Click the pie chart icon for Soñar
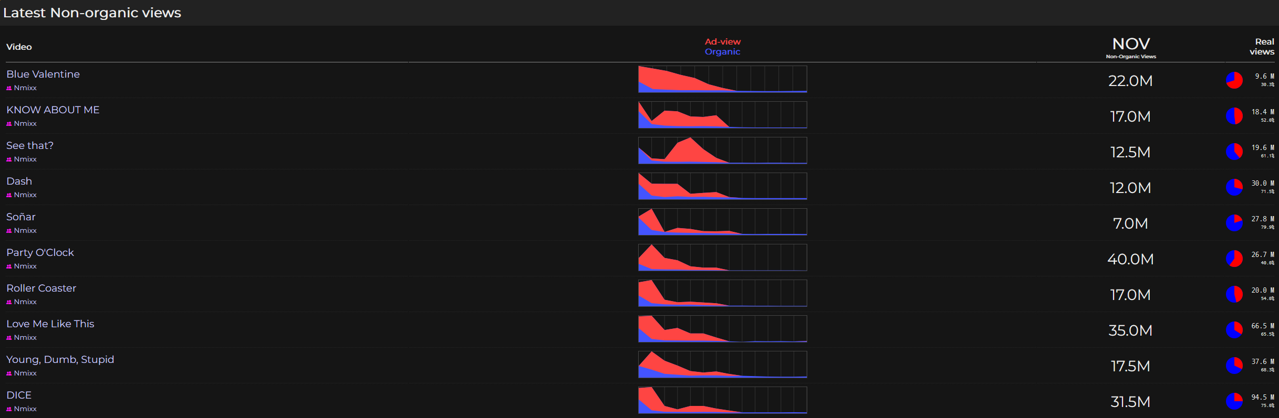 pyautogui.click(x=1234, y=223)
